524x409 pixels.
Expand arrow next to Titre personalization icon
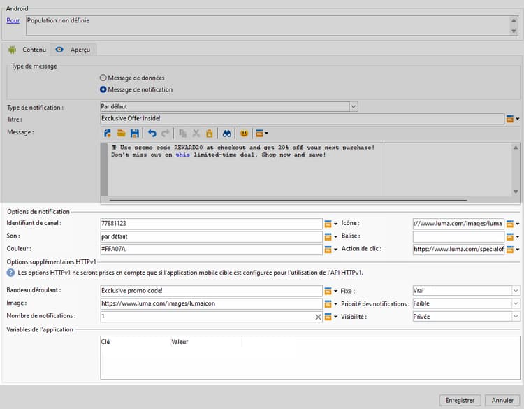coord(517,119)
